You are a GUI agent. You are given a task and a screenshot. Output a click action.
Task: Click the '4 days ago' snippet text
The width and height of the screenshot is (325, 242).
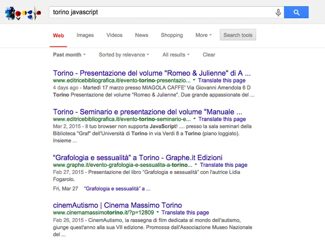tap(65, 88)
